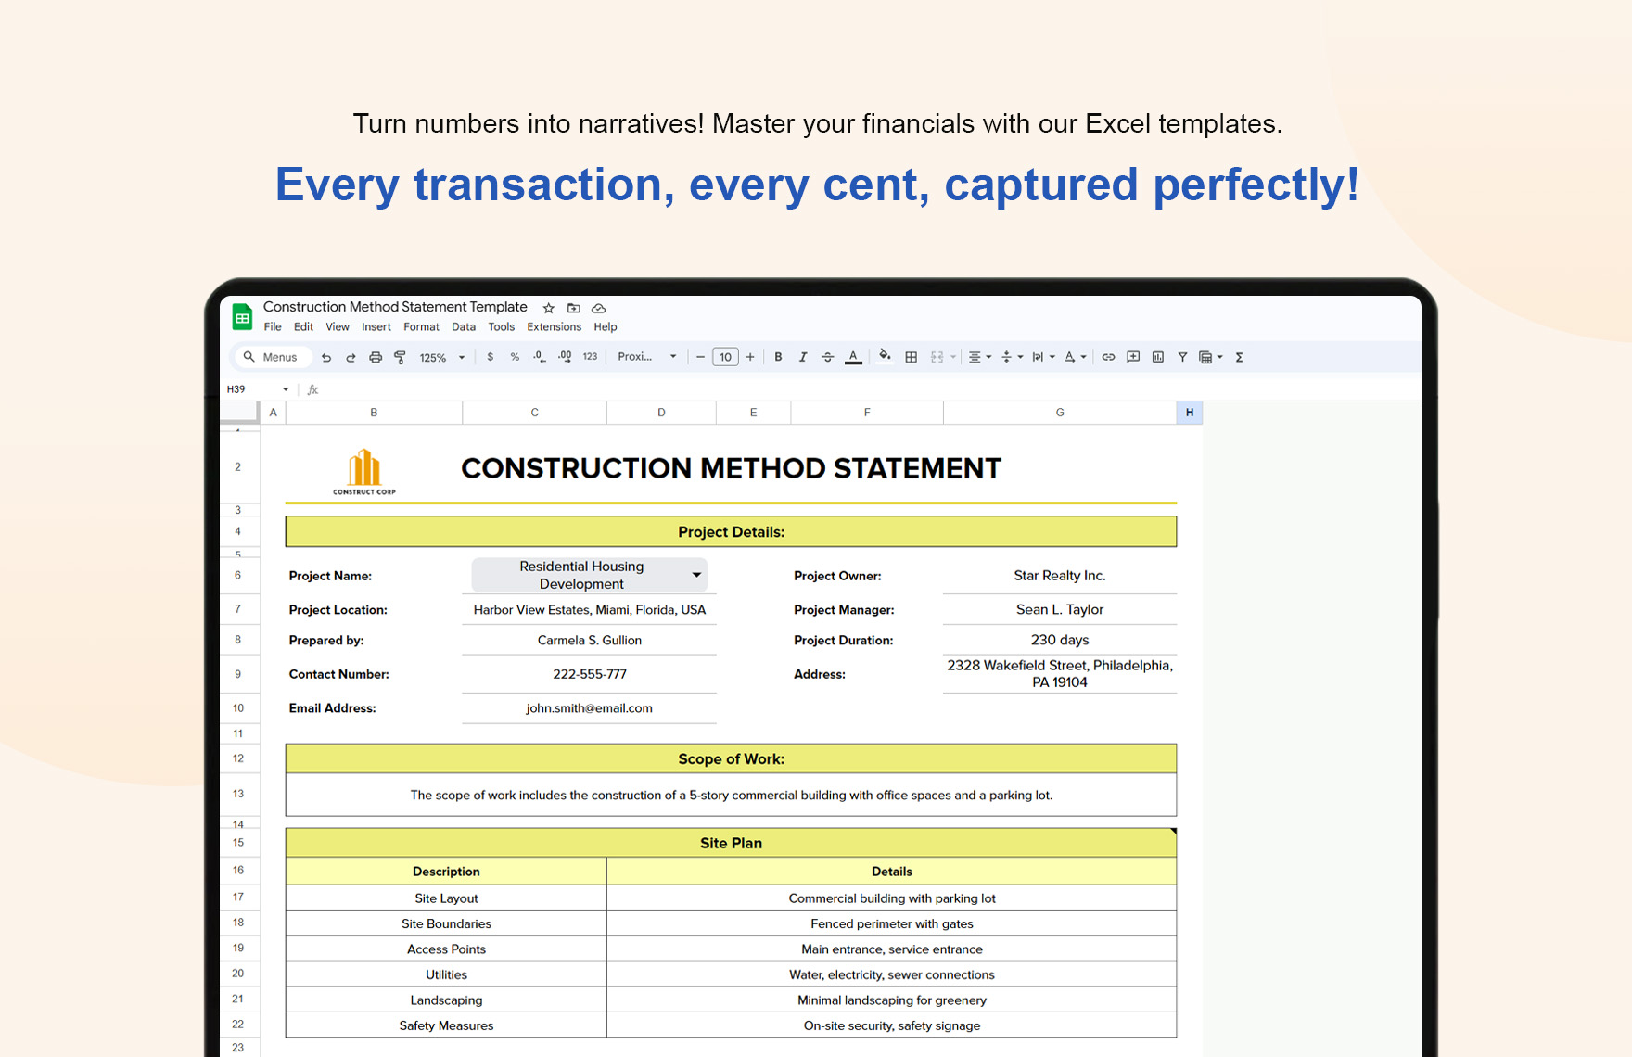Open the fill color picker

pos(885,356)
